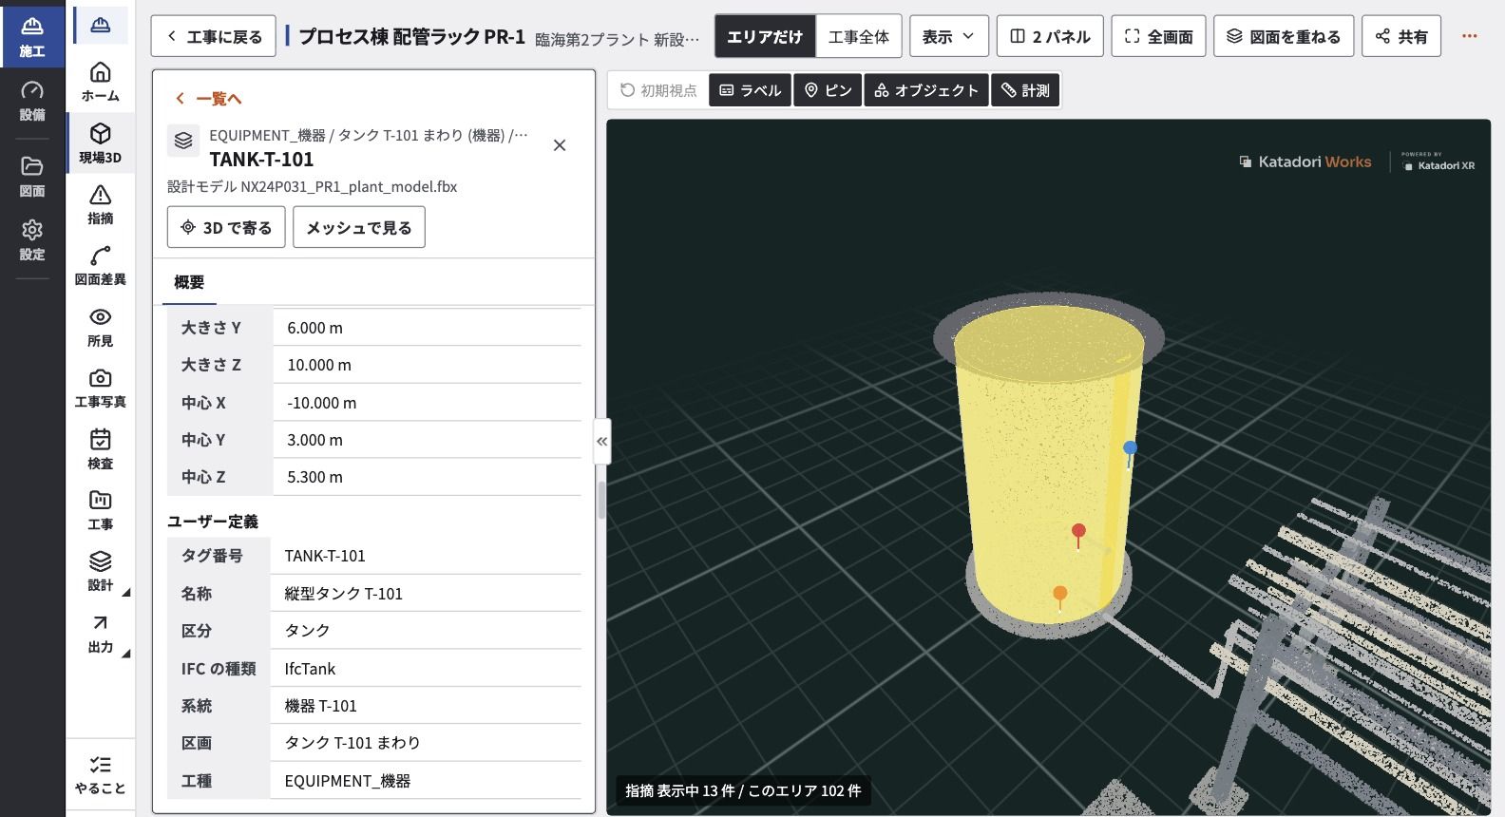
Task: Toggle 計測 measurement tool
Action: [x=1025, y=90]
